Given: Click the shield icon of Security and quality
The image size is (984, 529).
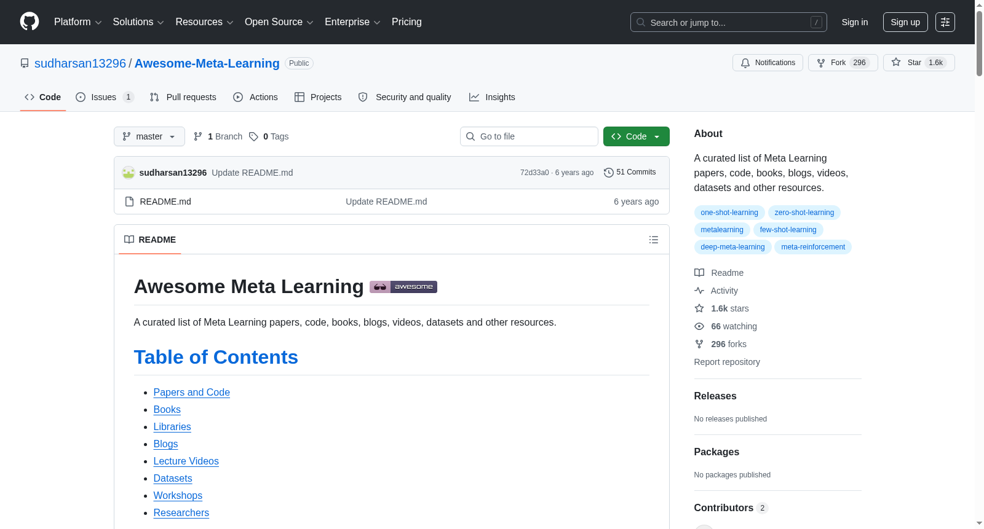Looking at the screenshot, I should point(363,97).
